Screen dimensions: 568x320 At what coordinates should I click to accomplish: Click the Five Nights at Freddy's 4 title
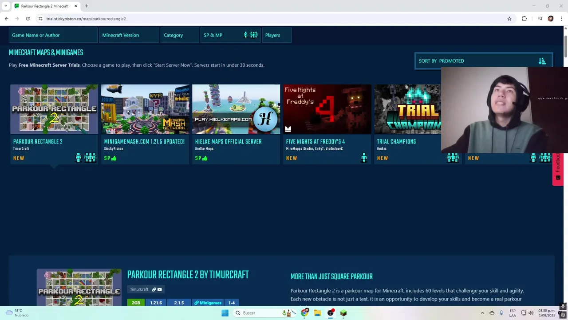[315, 142]
